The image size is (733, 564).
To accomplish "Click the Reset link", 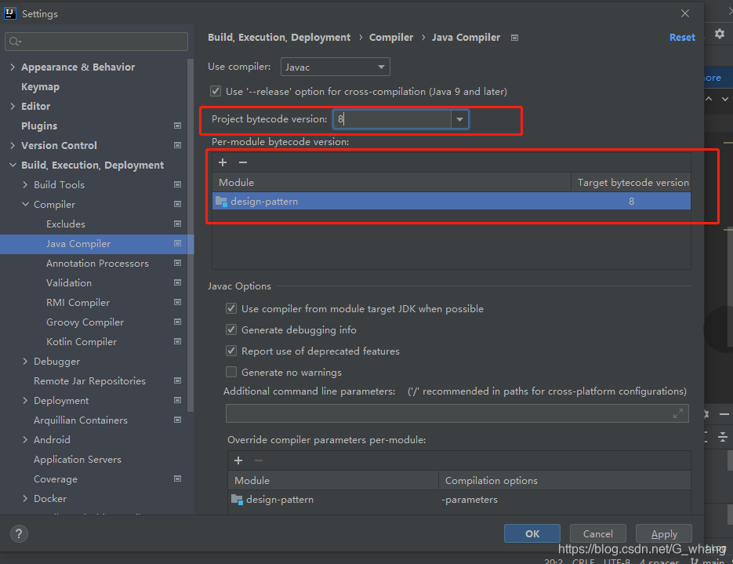I will 681,37.
